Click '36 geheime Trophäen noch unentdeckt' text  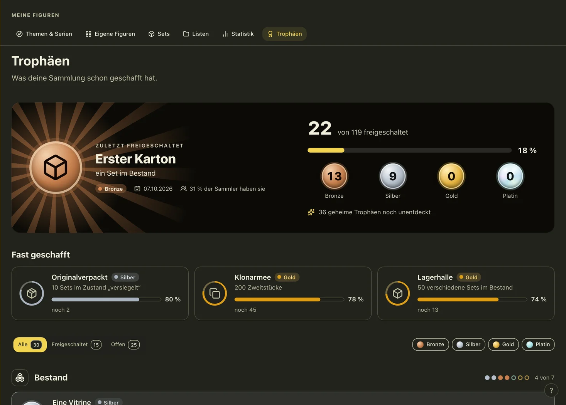(x=375, y=212)
